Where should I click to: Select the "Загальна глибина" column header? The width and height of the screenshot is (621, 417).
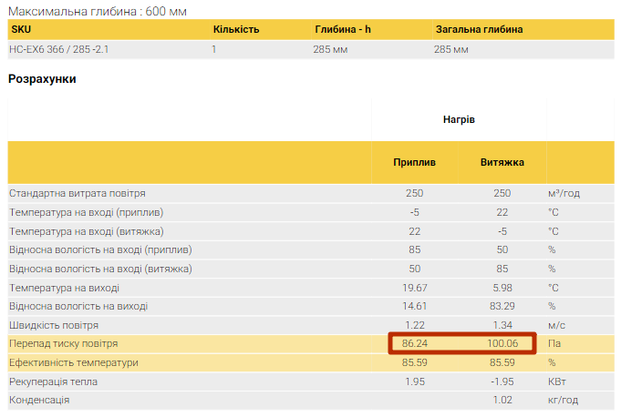coord(478,29)
